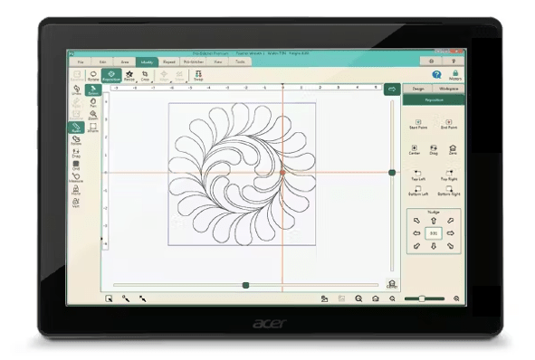Click the zoom in magnifier at bottom right
The image size is (535, 360).
[x=456, y=298]
